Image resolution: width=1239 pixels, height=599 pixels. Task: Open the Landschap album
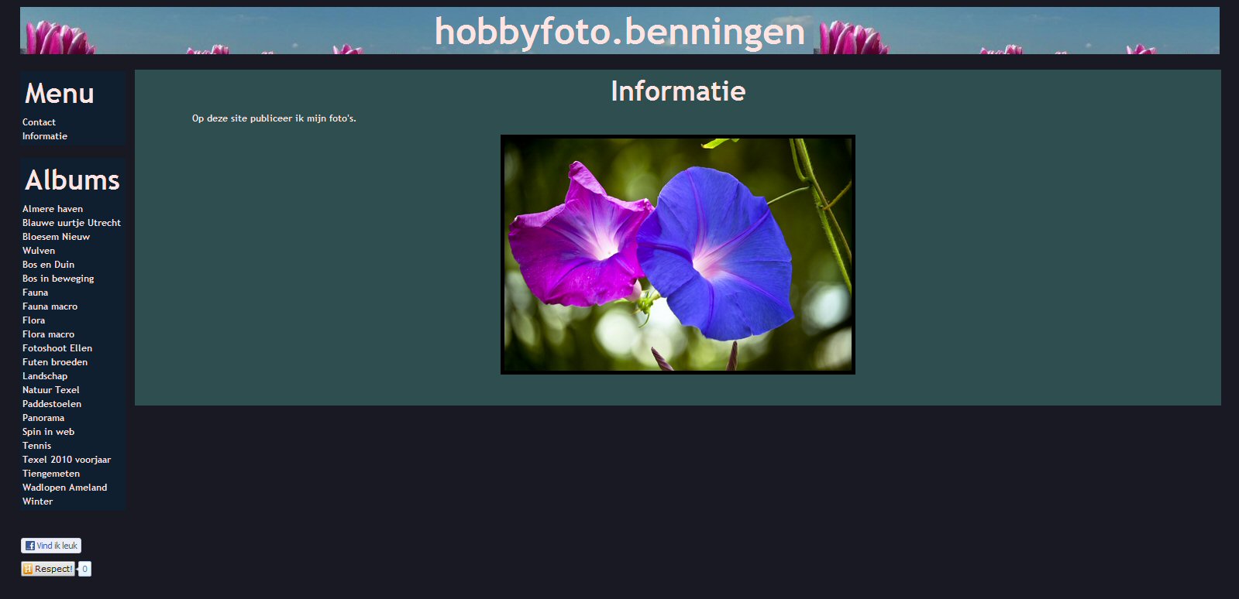pyautogui.click(x=45, y=376)
